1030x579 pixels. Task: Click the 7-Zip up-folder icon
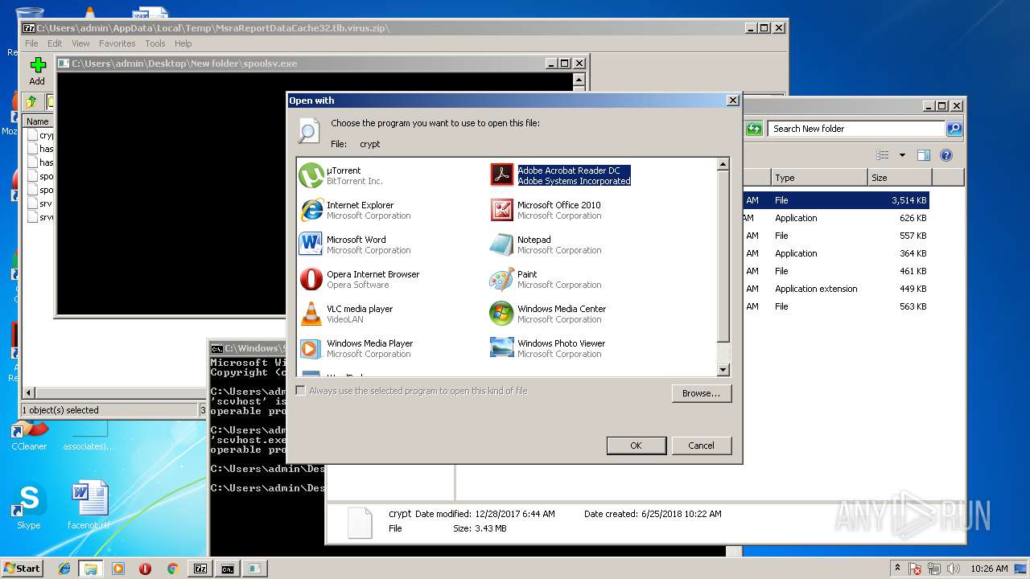click(x=31, y=101)
